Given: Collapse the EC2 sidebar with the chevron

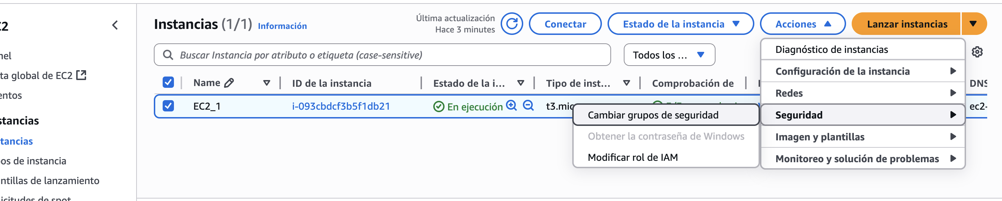Looking at the screenshot, I should tap(115, 25).
